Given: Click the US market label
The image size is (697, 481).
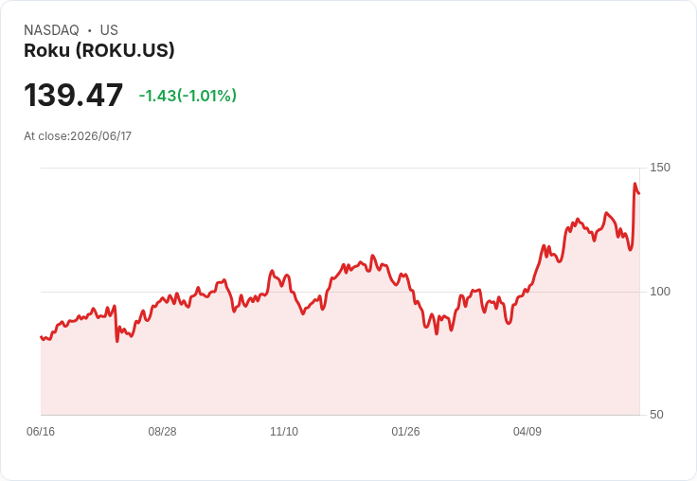Looking at the screenshot, I should 109,30.
